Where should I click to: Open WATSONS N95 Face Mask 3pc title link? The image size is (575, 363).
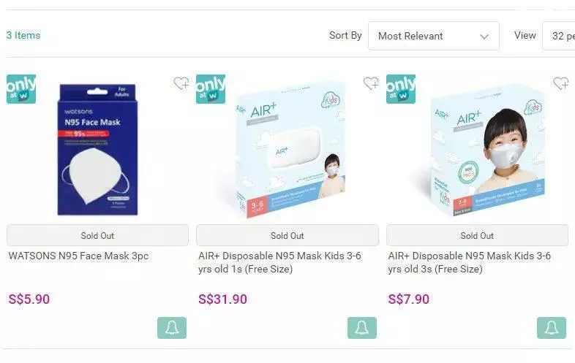click(x=78, y=256)
